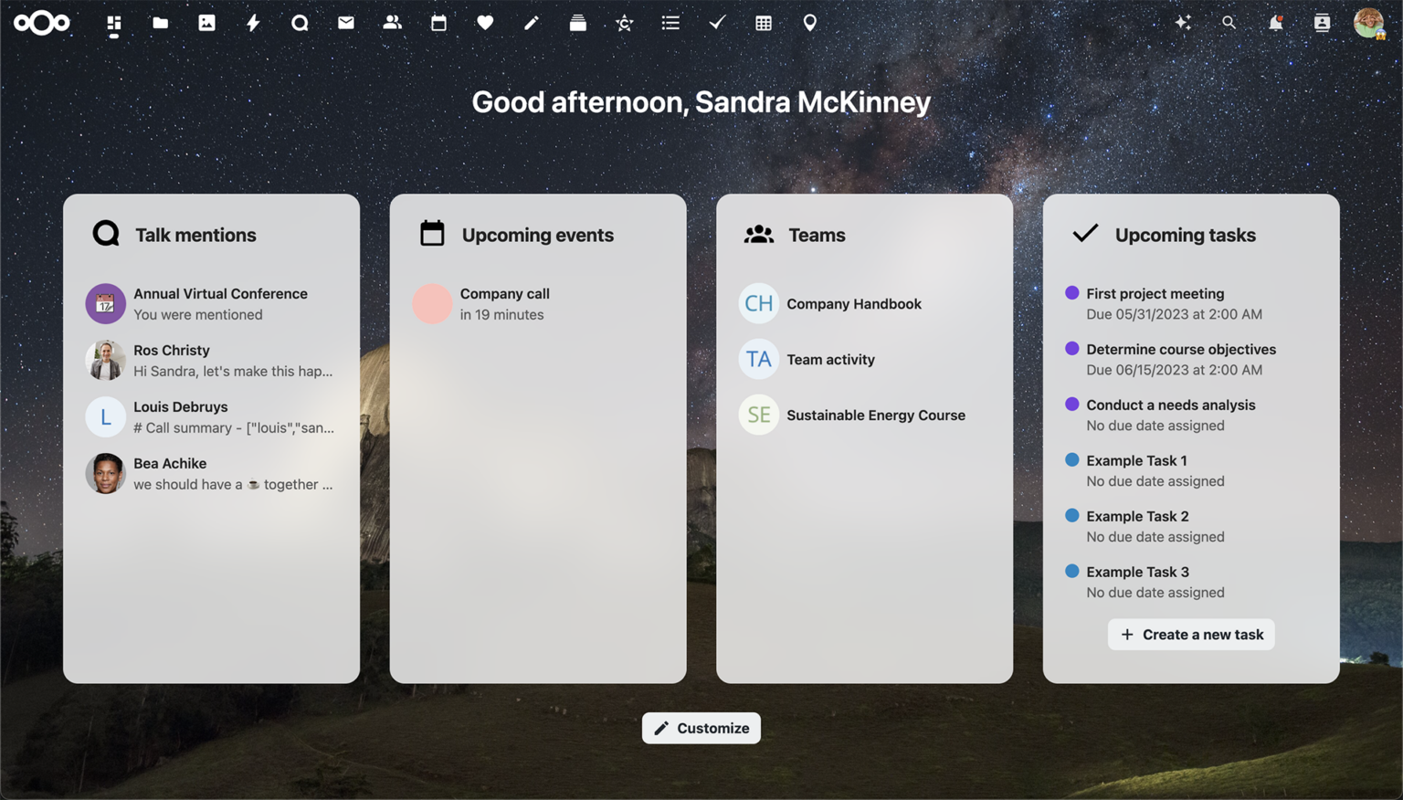1403x800 pixels.
Task: Open the Calendar app icon
Action: click(x=438, y=23)
